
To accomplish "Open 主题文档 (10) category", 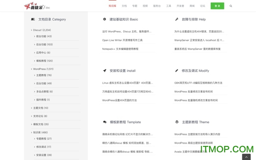I will 41,108.
